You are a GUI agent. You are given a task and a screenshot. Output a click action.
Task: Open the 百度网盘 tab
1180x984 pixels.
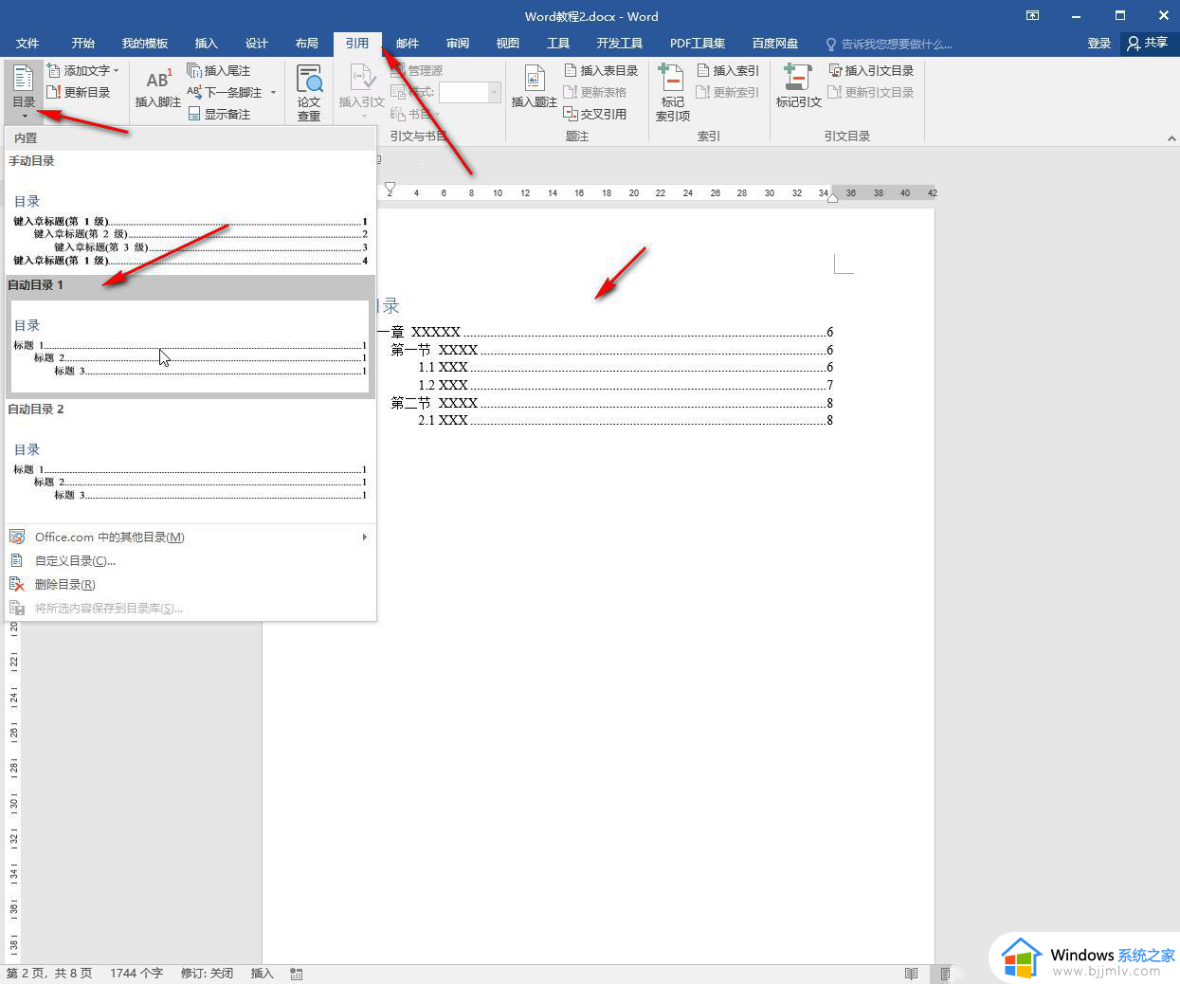point(774,43)
